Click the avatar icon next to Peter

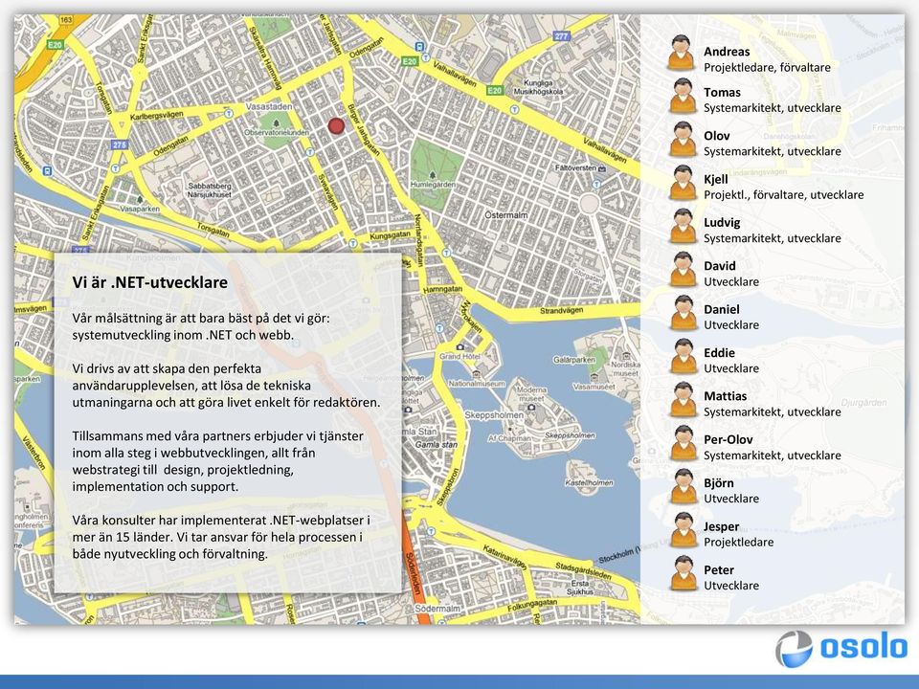tap(683, 573)
